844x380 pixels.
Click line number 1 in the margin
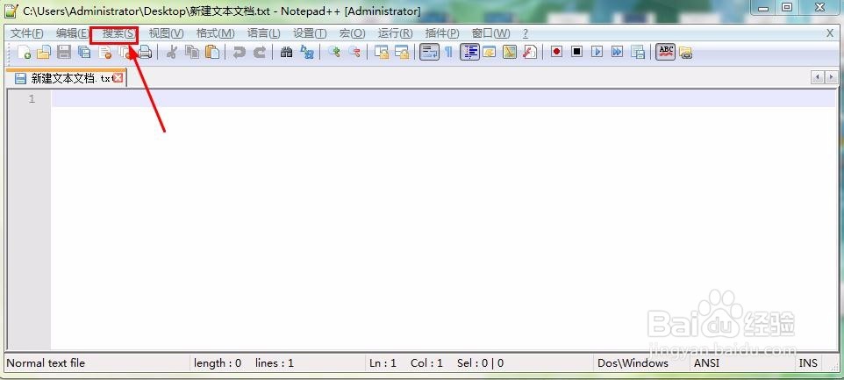click(x=32, y=98)
